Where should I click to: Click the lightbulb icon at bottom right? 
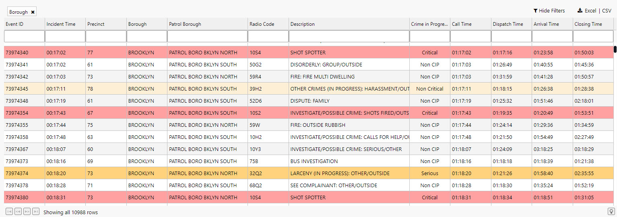tap(611, 211)
